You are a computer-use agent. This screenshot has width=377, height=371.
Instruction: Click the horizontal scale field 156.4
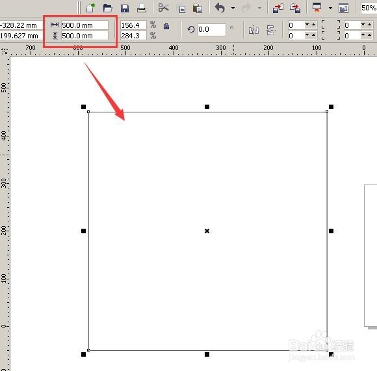click(x=133, y=25)
